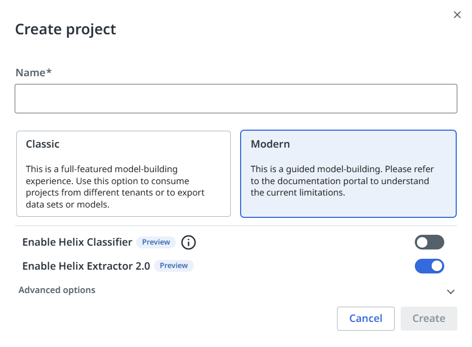Viewport: 472px width, 347px height.
Task: Select the Classic project type card
Action: pos(124,174)
